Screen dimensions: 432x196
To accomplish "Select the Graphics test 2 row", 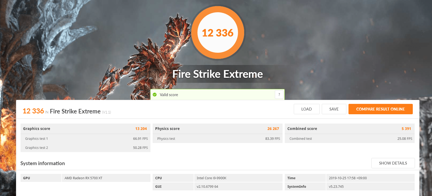I will (x=85, y=148).
